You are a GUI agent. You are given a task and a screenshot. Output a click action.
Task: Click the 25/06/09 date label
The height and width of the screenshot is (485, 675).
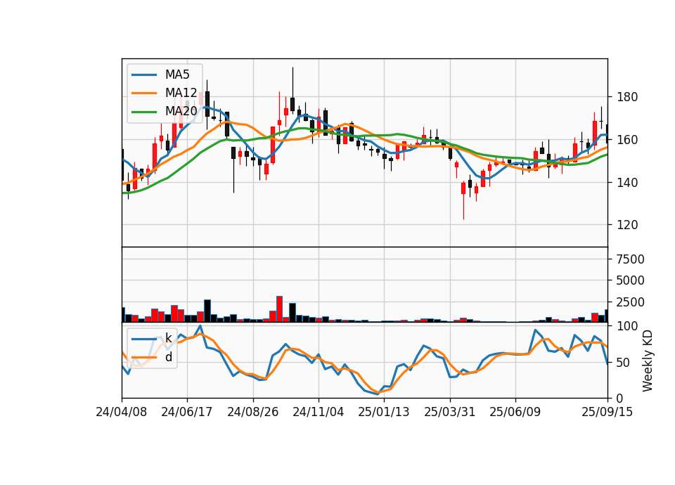click(515, 412)
